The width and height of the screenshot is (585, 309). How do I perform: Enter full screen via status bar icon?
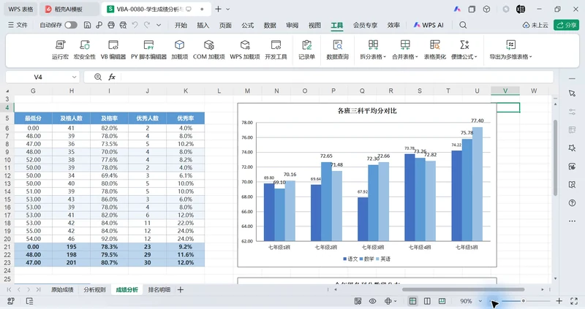574,301
